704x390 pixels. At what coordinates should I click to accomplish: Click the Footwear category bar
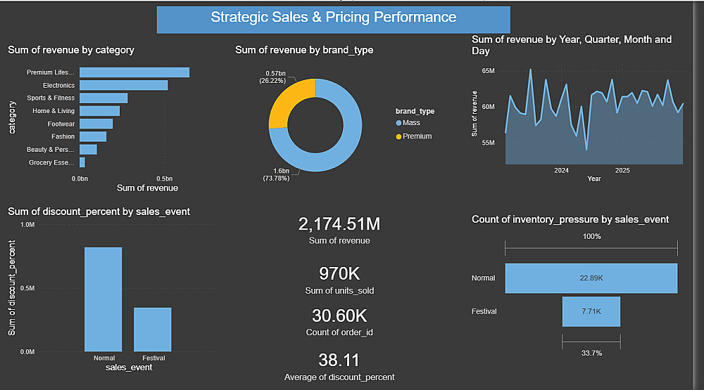(x=96, y=124)
